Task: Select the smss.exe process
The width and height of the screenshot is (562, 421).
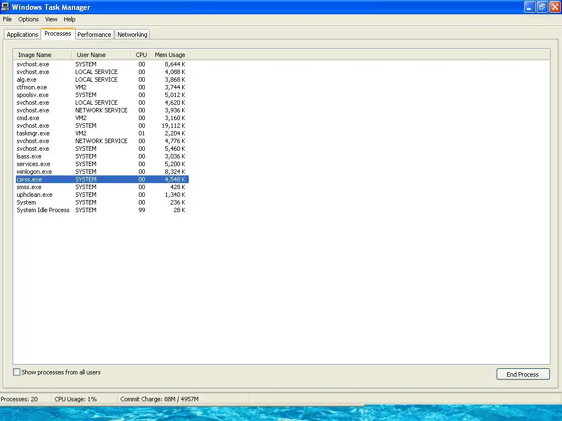Action: click(102, 187)
